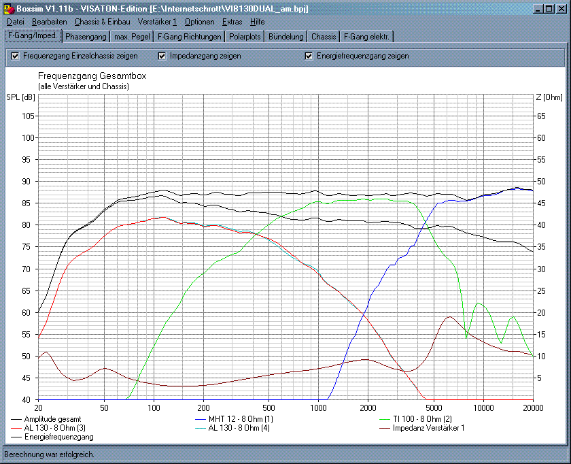This screenshot has width=571, height=464.
Task: Switch to the Phasengang tab
Action: click(x=85, y=37)
